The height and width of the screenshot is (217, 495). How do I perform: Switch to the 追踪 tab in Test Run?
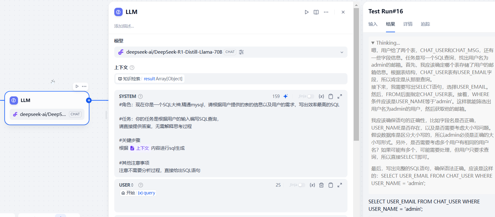425,24
